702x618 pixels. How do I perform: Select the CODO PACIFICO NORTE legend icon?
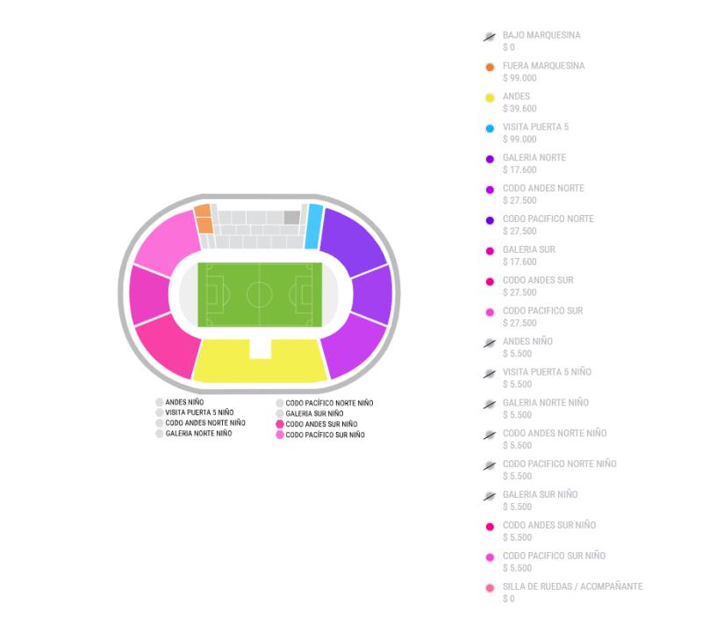coord(488,219)
